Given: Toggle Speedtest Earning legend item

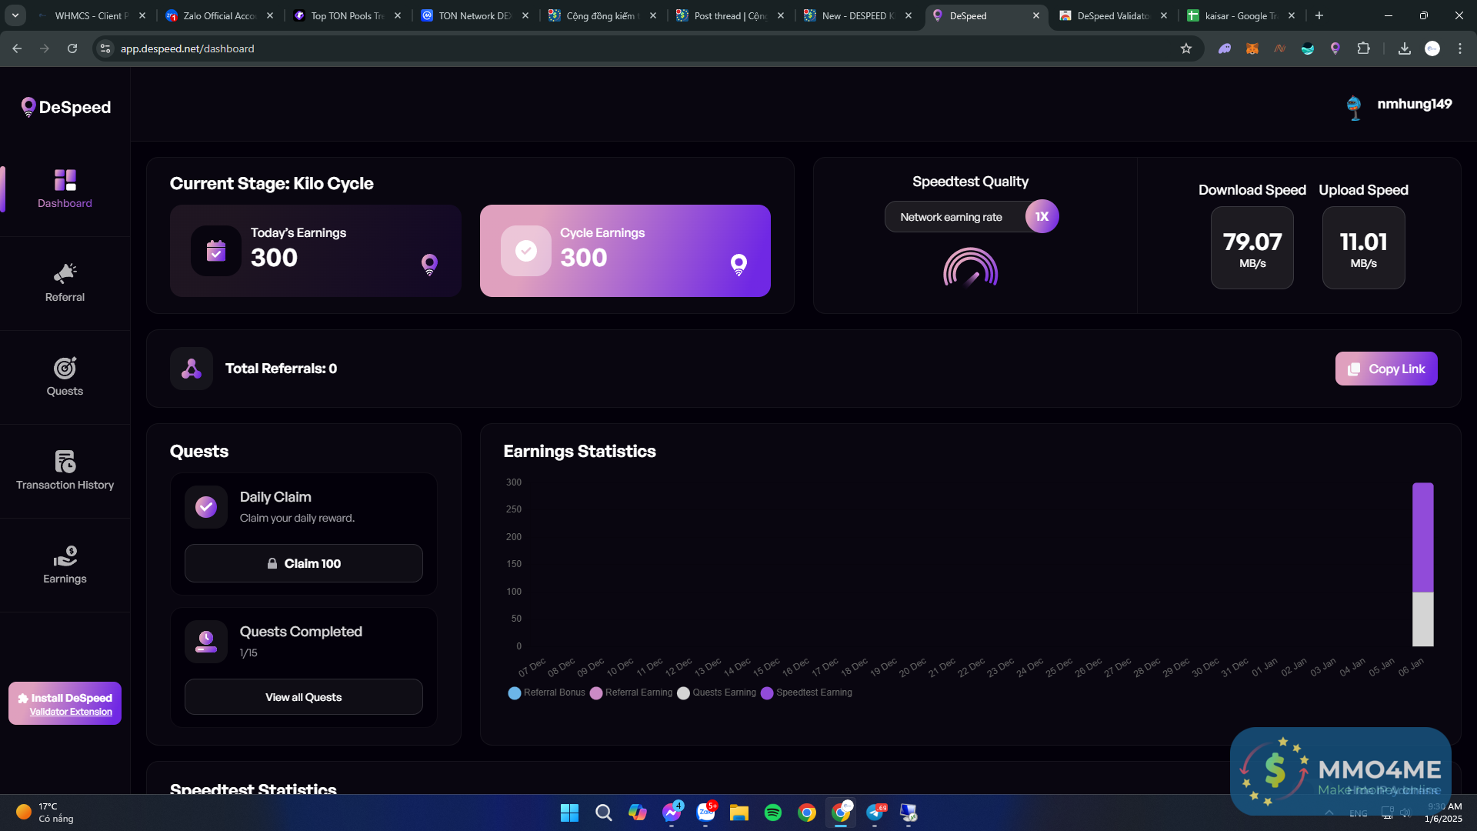Looking at the screenshot, I should [806, 692].
